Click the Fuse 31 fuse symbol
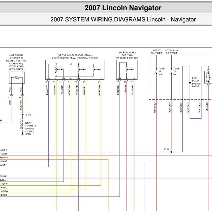The image size is (212, 211). click(156, 71)
